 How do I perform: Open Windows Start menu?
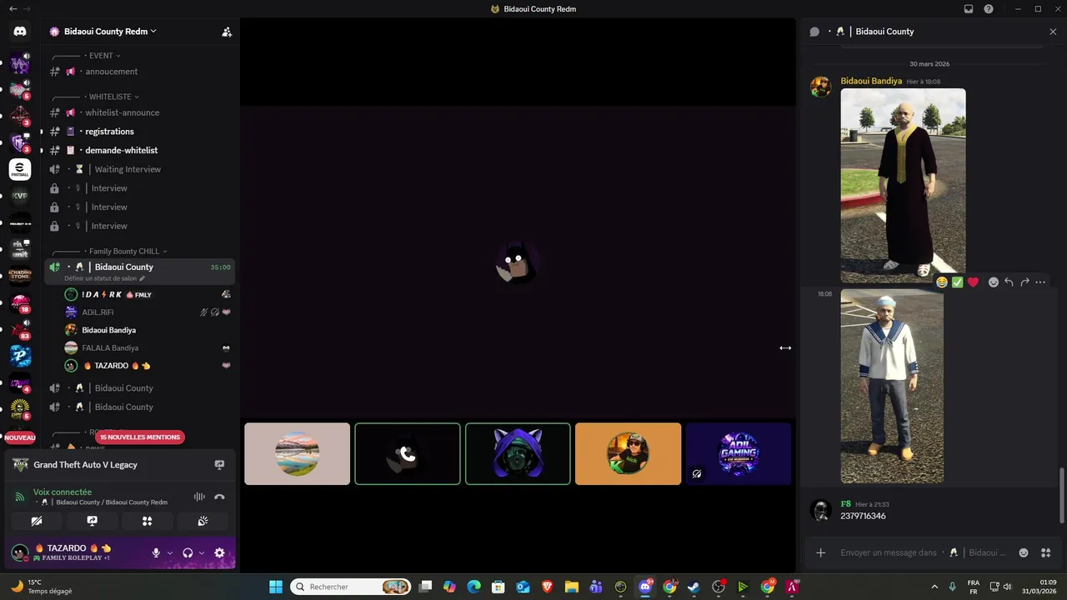tap(276, 587)
